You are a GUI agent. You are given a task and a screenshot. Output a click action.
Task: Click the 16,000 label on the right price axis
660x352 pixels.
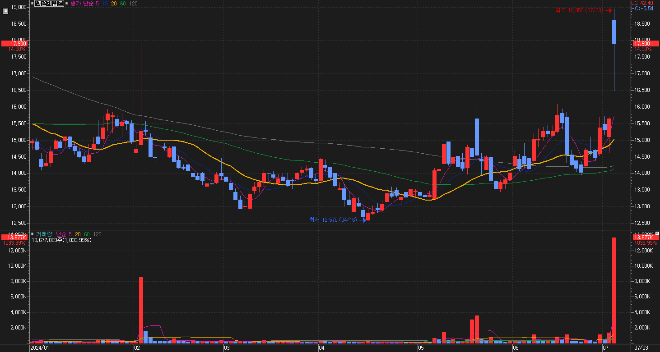[642, 107]
